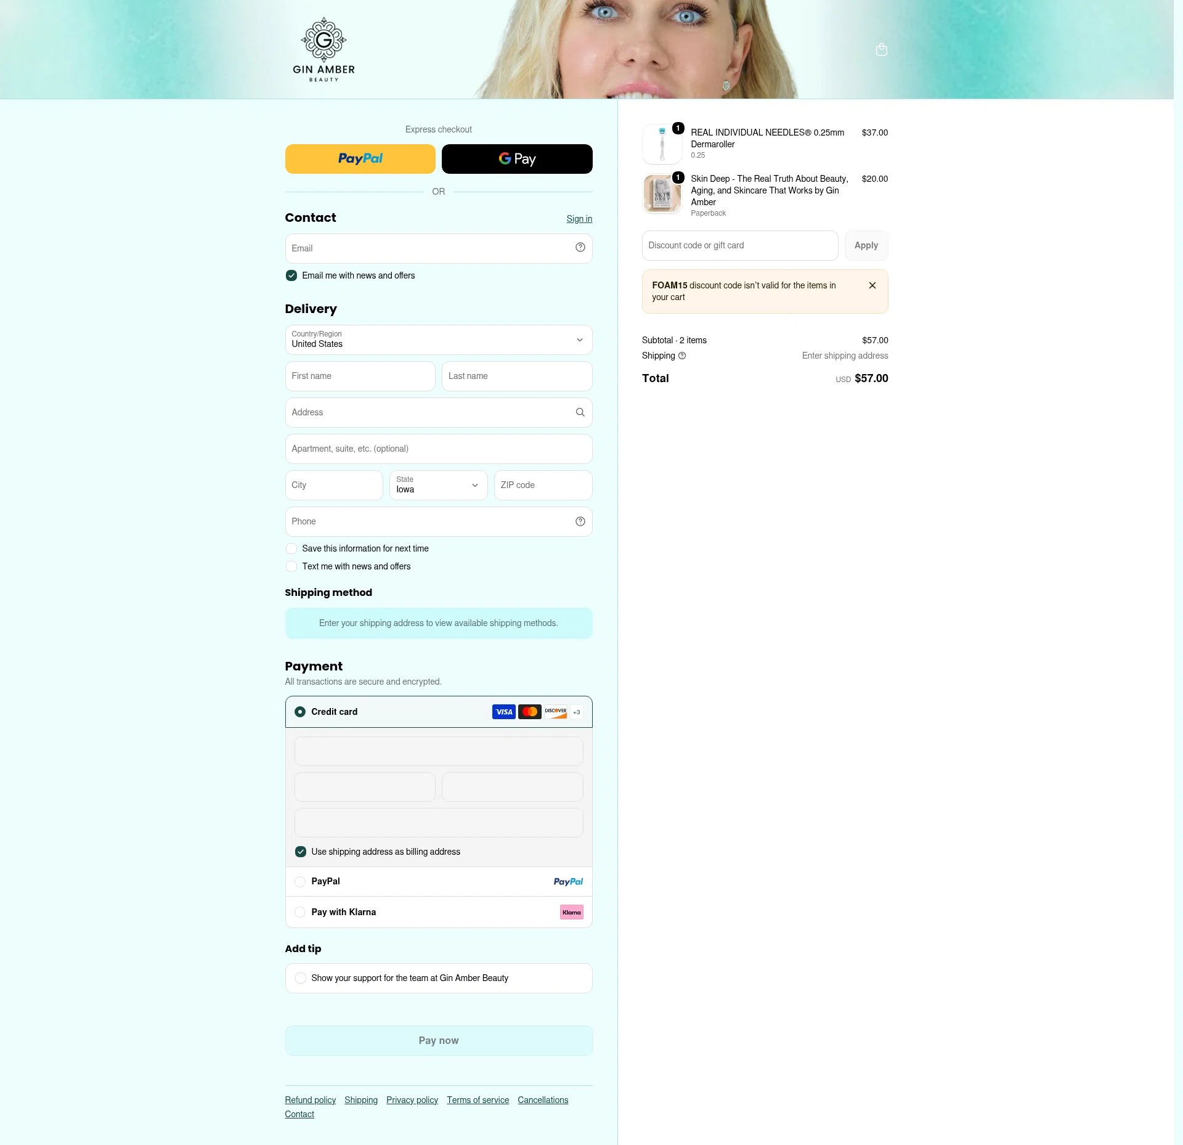Open the Contact footer link
1183x1145 pixels.
pos(299,1115)
